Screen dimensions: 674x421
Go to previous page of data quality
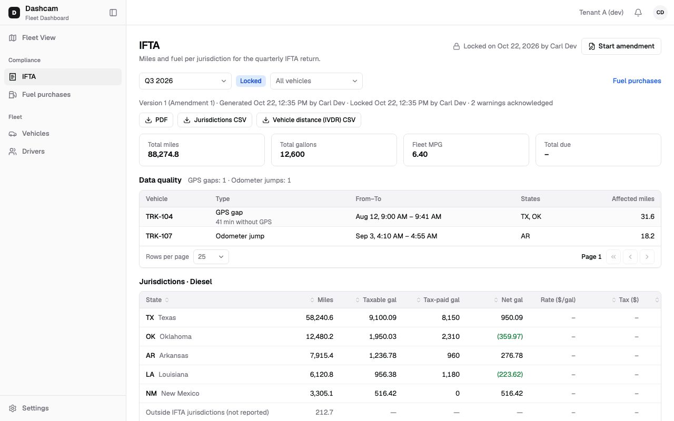(630, 257)
